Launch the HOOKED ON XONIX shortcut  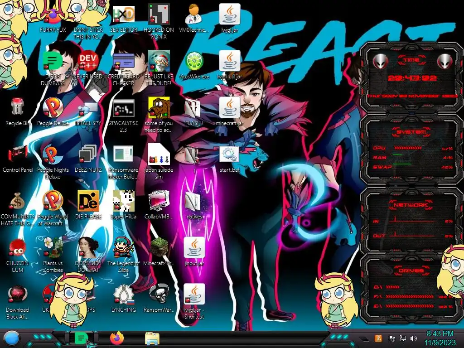pyautogui.click(x=159, y=14)
